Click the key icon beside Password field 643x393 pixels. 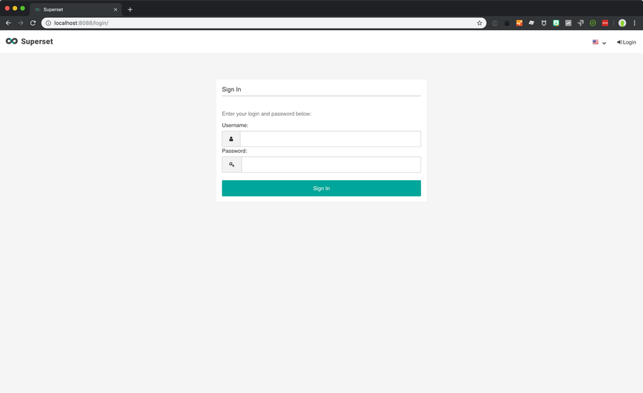point(231,164)
